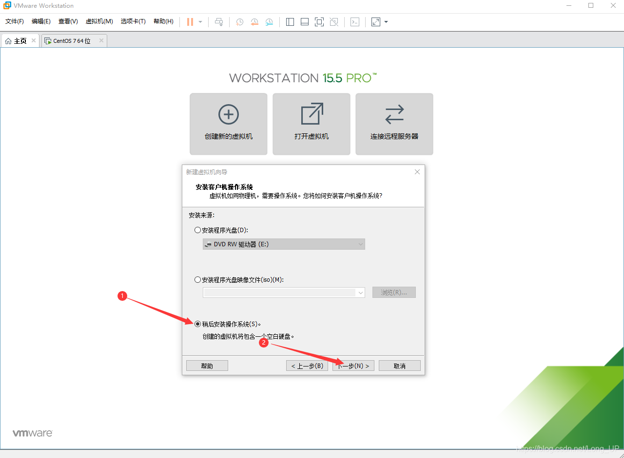Viewport: 624px width, 458px height.
Task: Open the 查看(V) menu
Action: pyautogui.click(x=68, y=21)
